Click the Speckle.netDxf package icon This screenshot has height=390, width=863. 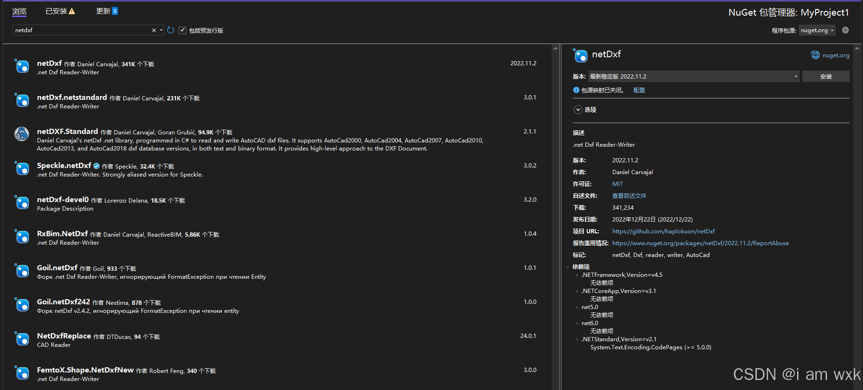click(22, 169)
